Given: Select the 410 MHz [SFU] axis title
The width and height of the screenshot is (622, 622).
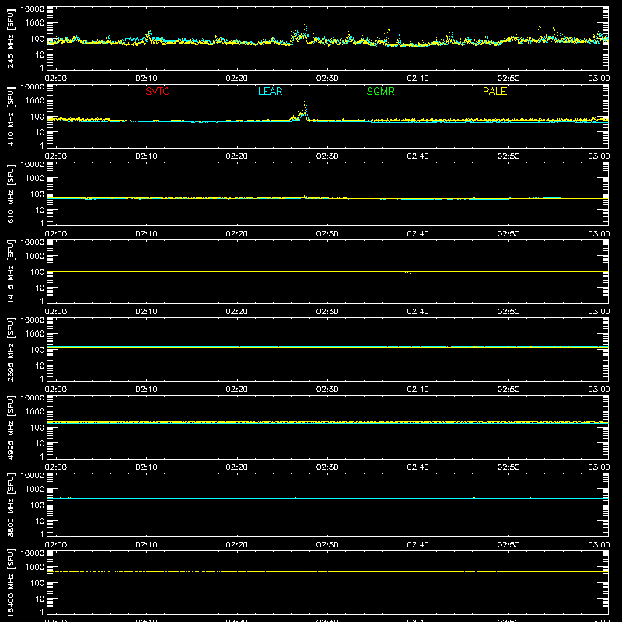Looking at the screenshot, I should [x=10, y=117].
